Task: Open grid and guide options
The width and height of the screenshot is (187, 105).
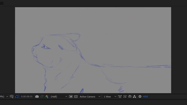Action: (12, 97)
